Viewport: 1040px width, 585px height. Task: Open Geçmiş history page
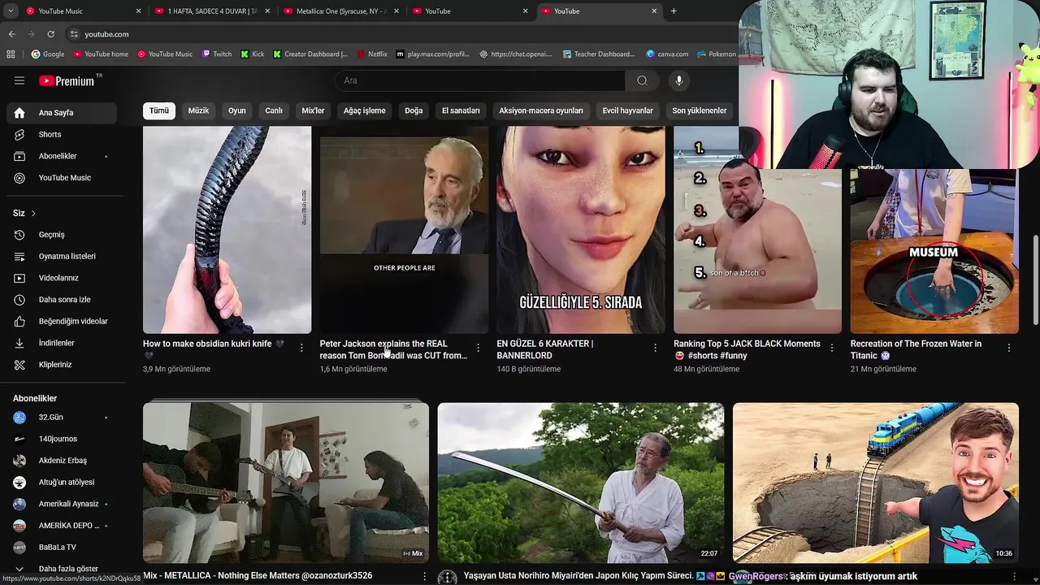pos(62,235)
